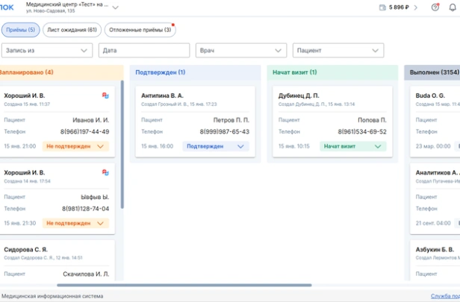The image size is (460, 302).
Task: Select the 'Приёмы (5)' tab
Action: click(20, 31)
